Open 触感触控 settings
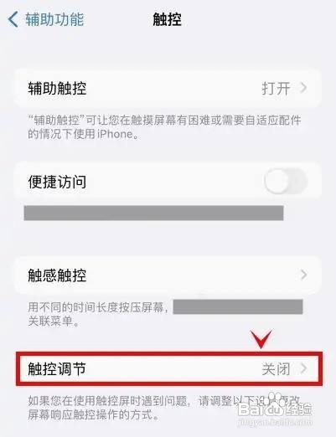Screen dimensions: 336x437 (168, 275)
